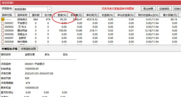Click the 3568.47 fee value
The height and width of the screenshot is (97, 181).
[77, 19]
